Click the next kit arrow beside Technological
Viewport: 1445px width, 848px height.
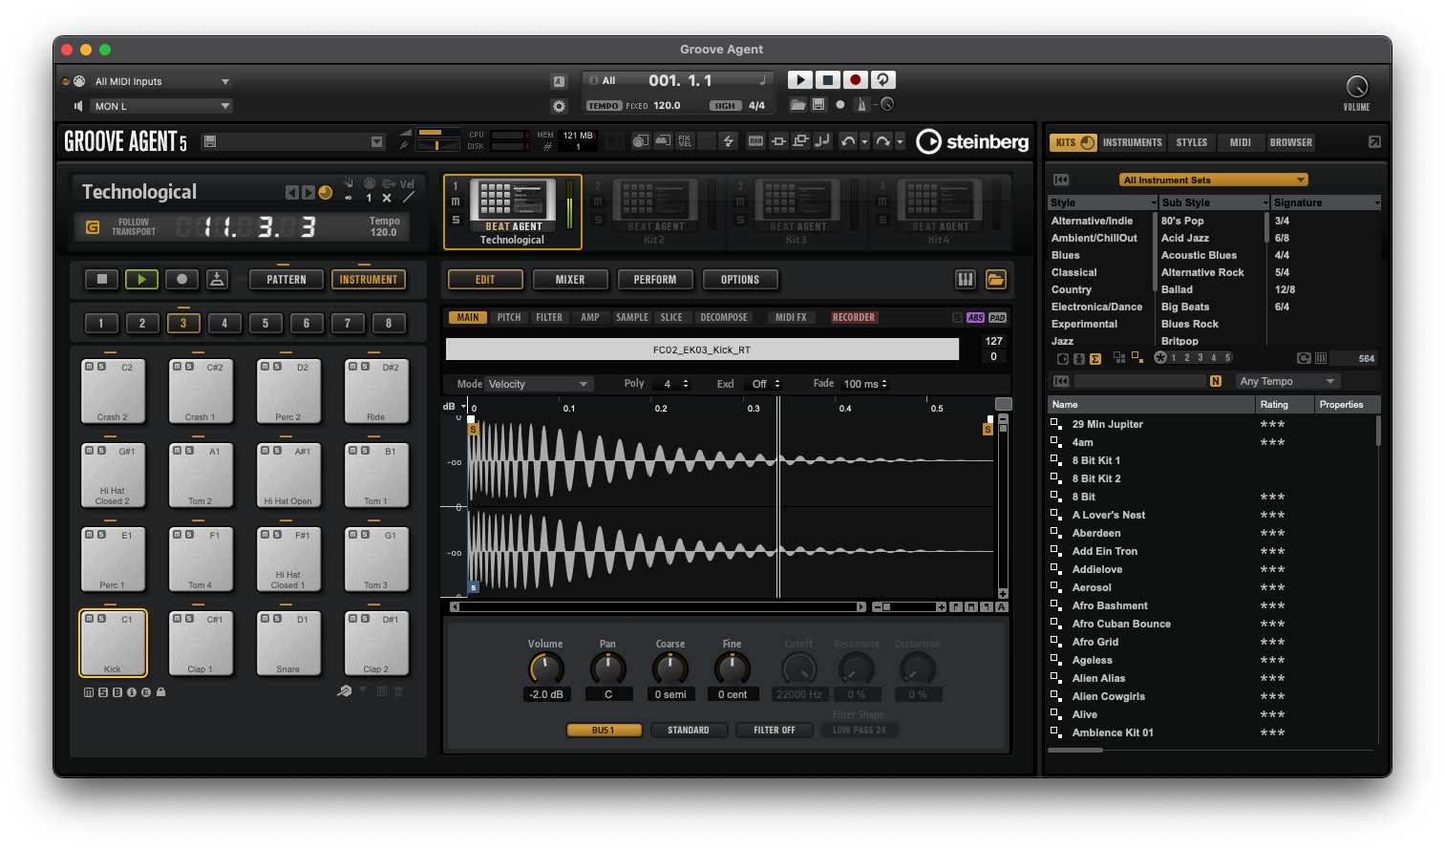pos(308,193)
